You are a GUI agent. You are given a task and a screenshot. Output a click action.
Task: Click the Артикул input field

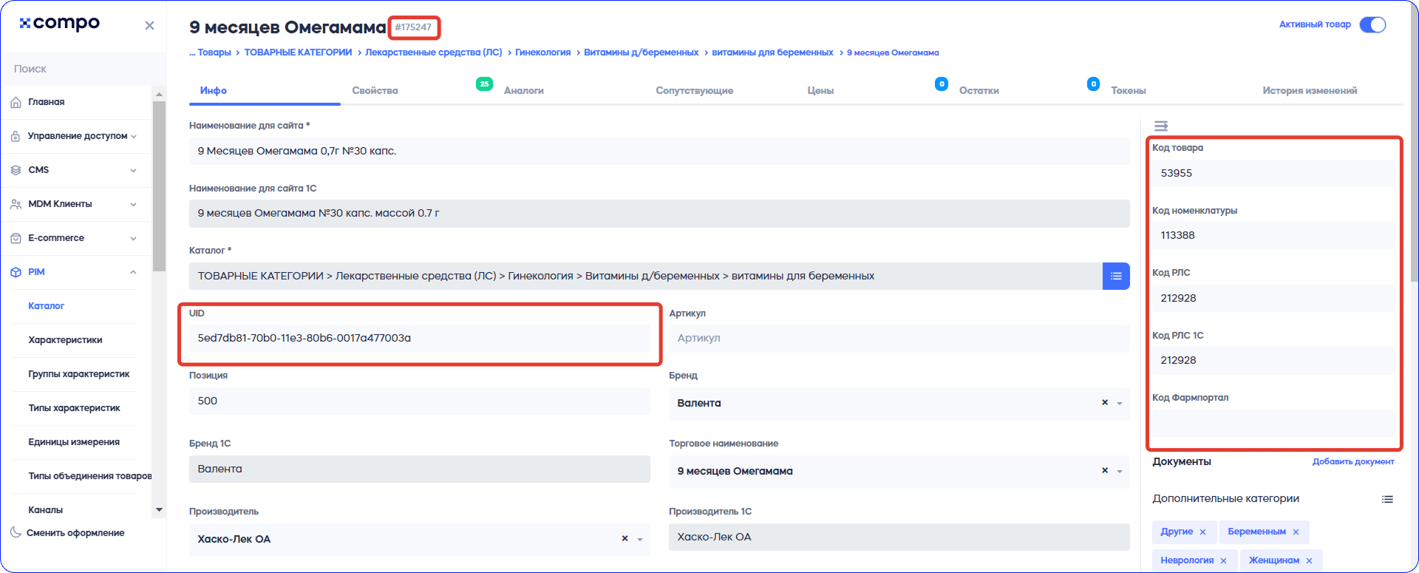click(x=899, y=339)
